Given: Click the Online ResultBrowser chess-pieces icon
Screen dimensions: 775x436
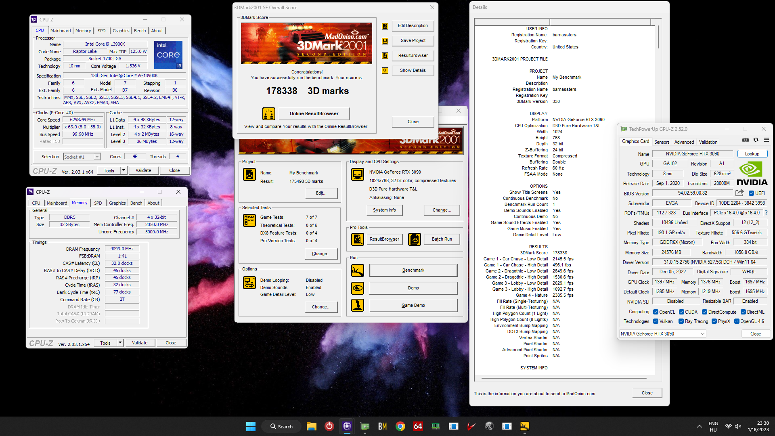Looking at the screenshot, I should coord(269,114).
